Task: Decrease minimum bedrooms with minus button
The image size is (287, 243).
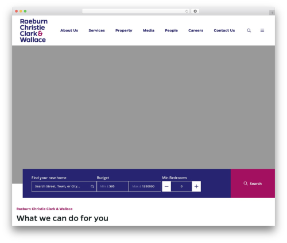Action: (166, 186)
